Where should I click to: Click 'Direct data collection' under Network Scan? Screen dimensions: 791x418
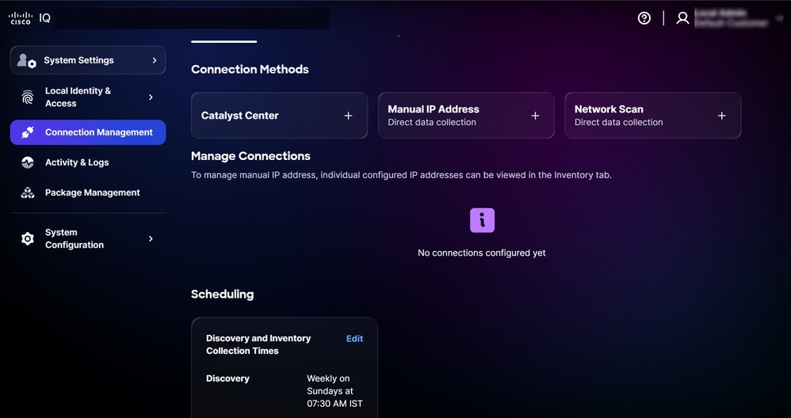[618, 123]
